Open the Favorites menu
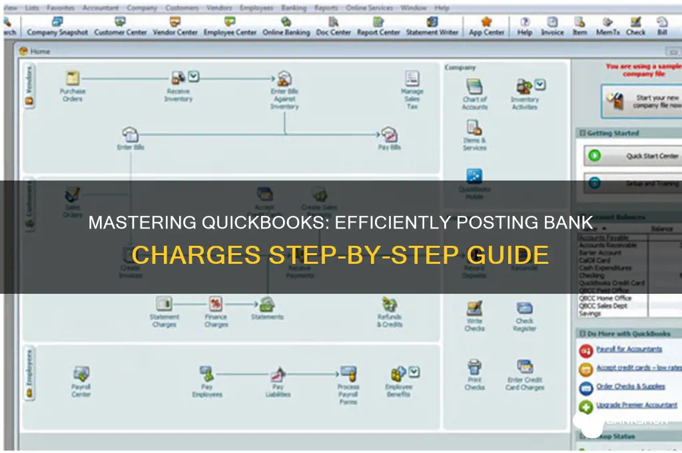Viewport: 682px width, 453px height. coord(61,8)
